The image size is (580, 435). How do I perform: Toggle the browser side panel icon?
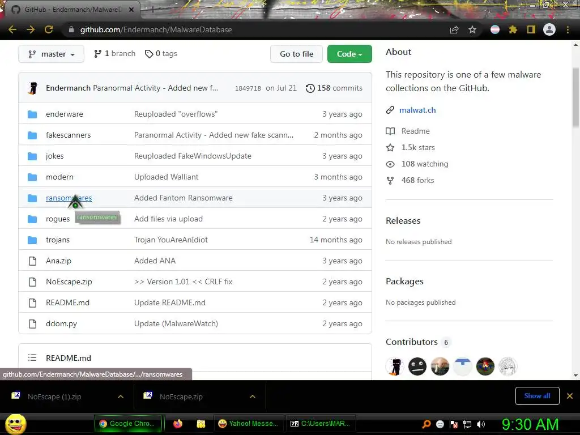pos(531,29)
